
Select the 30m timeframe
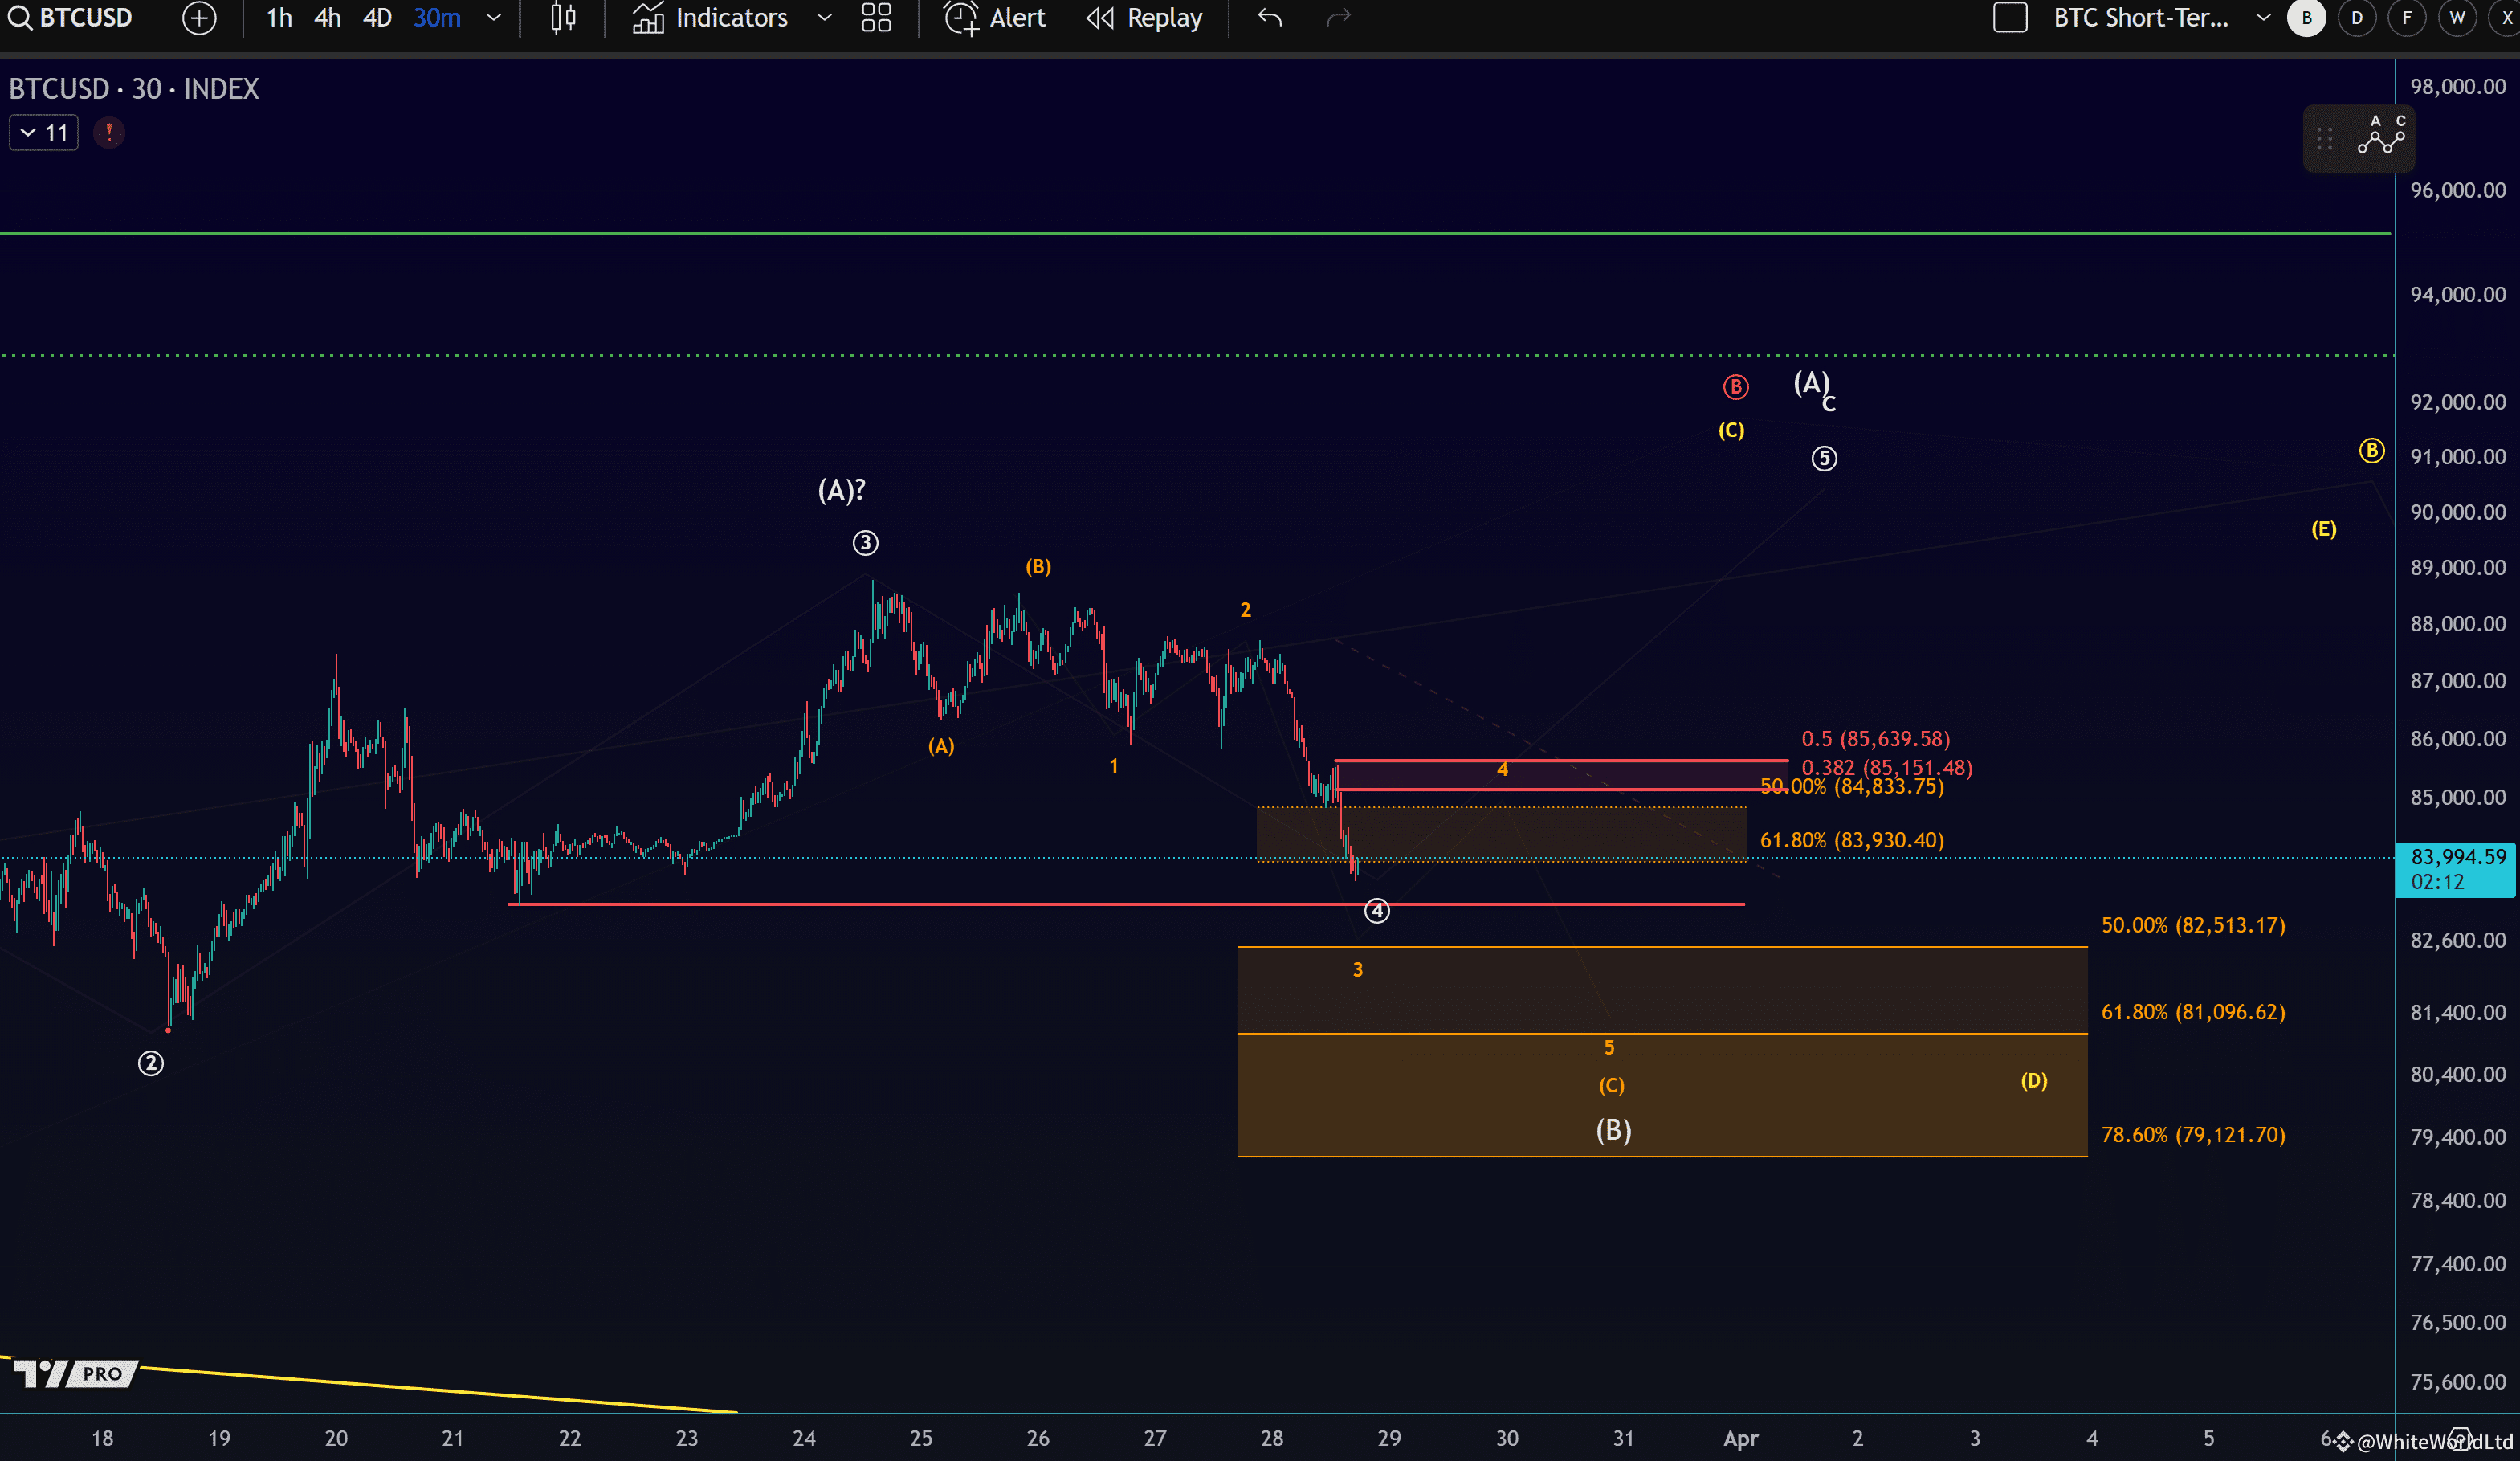pos(437,18)
